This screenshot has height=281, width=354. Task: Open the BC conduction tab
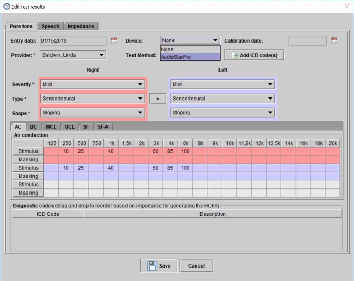[33, 127]
